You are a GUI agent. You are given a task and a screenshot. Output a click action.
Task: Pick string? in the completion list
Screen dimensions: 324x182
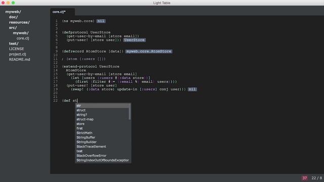coord(102,115)
